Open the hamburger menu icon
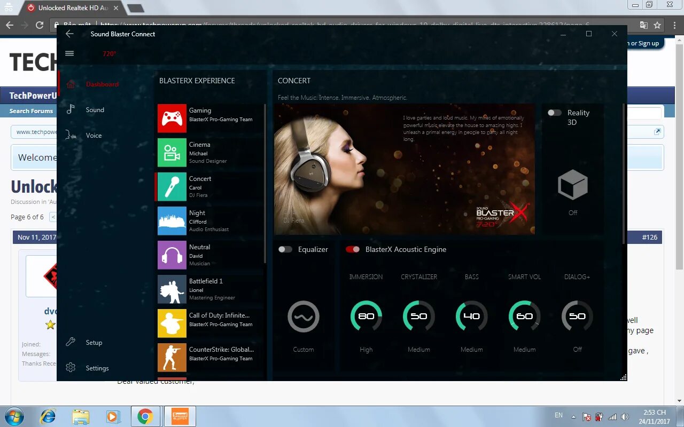 [x=69, y=53]
